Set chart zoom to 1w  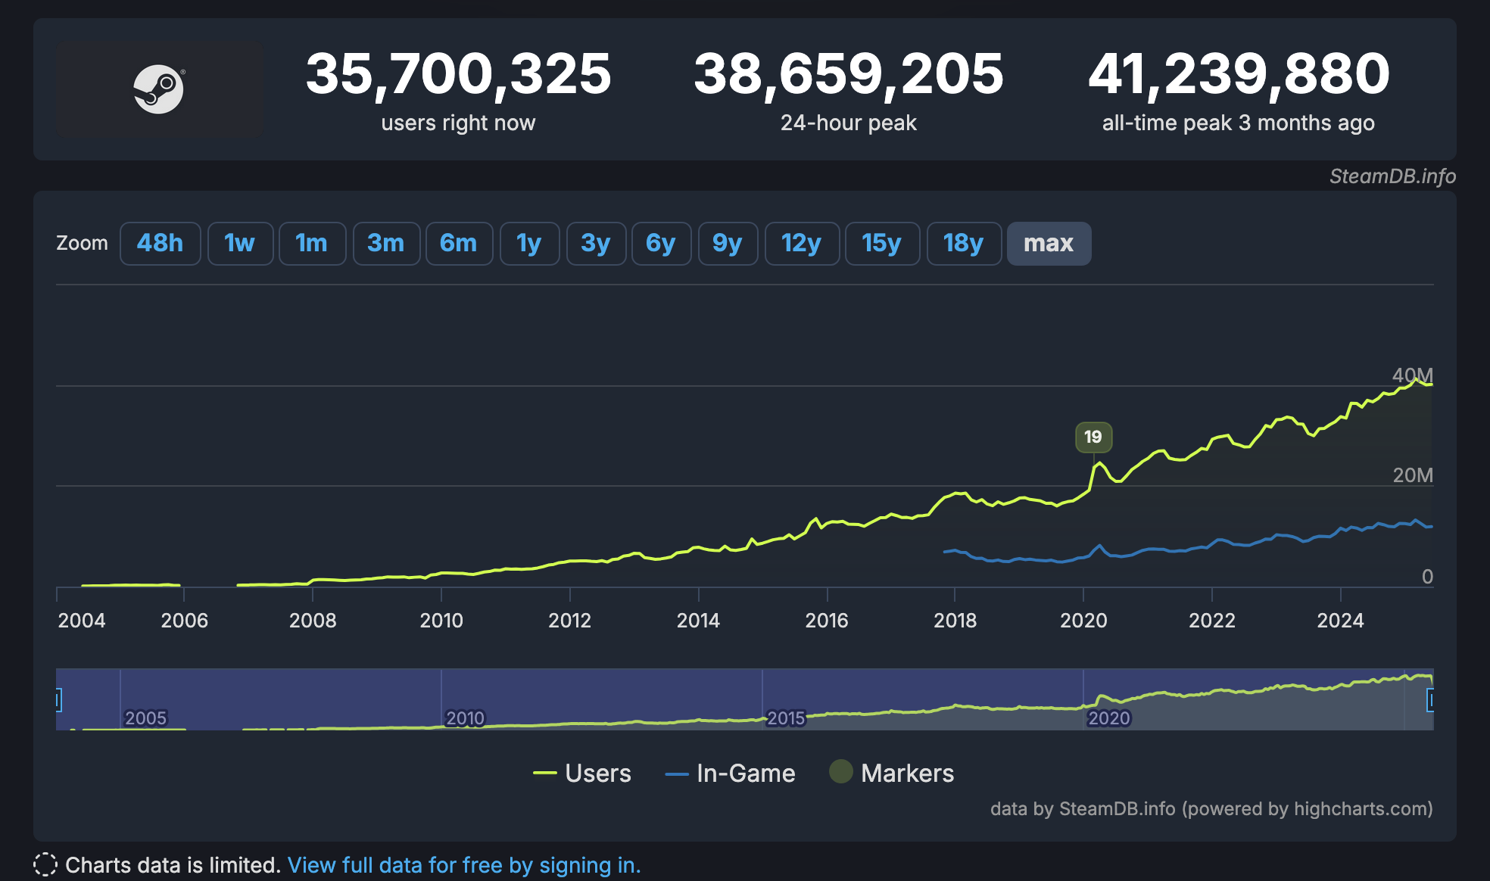[x=240, y=244]
